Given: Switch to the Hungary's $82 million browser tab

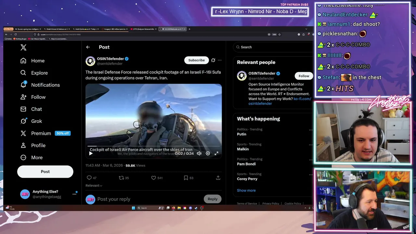Looking at the screenshot, I should point(114,29).
